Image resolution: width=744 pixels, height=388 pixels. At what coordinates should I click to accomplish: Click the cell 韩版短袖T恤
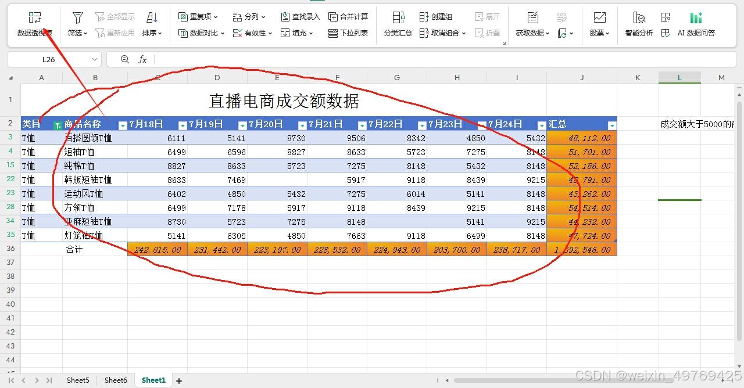[x=95, y=179]
